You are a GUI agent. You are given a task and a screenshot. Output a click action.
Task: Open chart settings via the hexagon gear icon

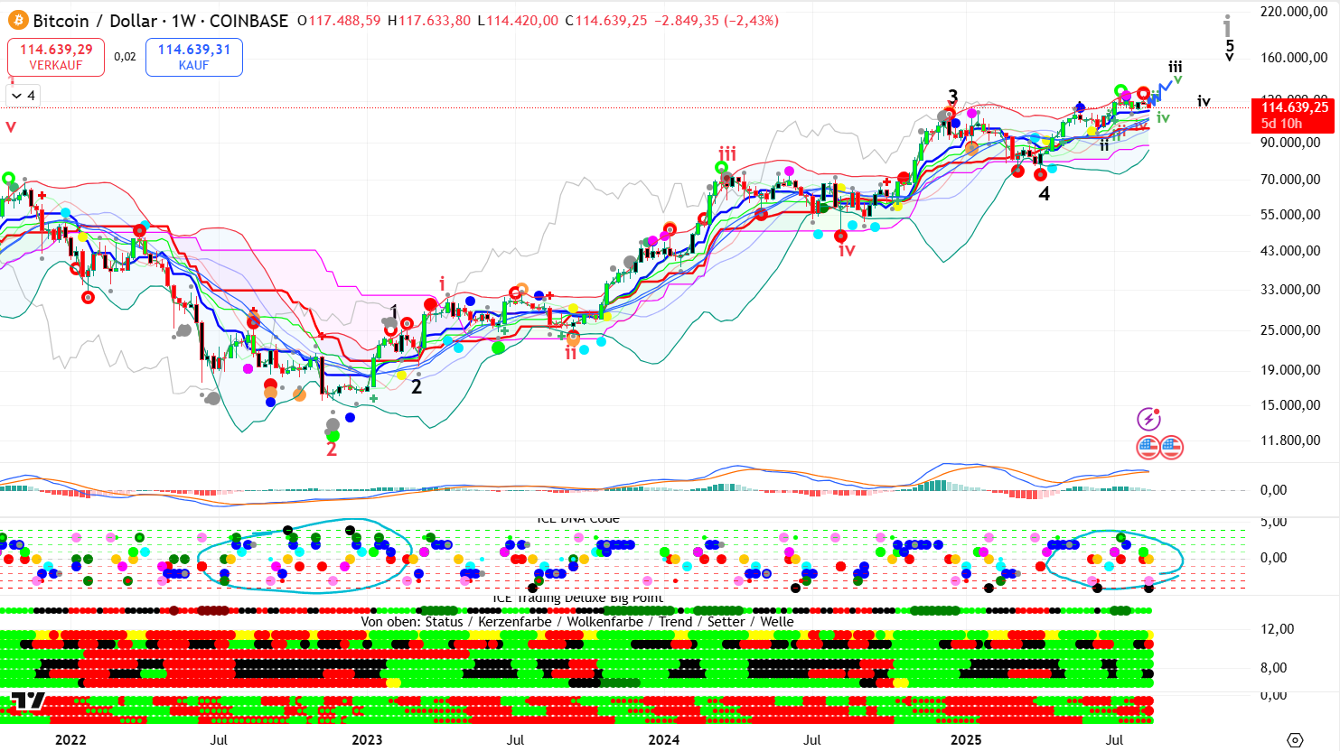1295,740
